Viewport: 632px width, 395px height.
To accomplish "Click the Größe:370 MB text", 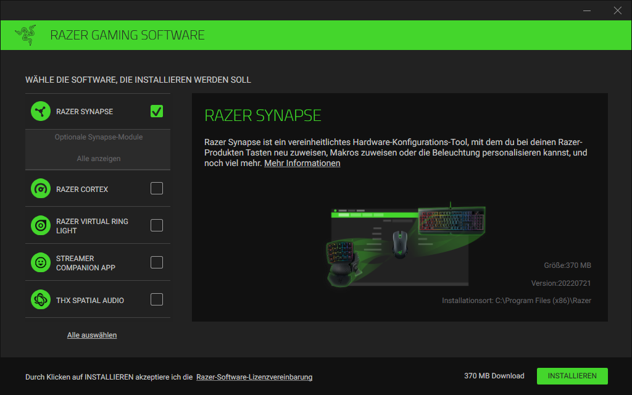I will (568, 265).
